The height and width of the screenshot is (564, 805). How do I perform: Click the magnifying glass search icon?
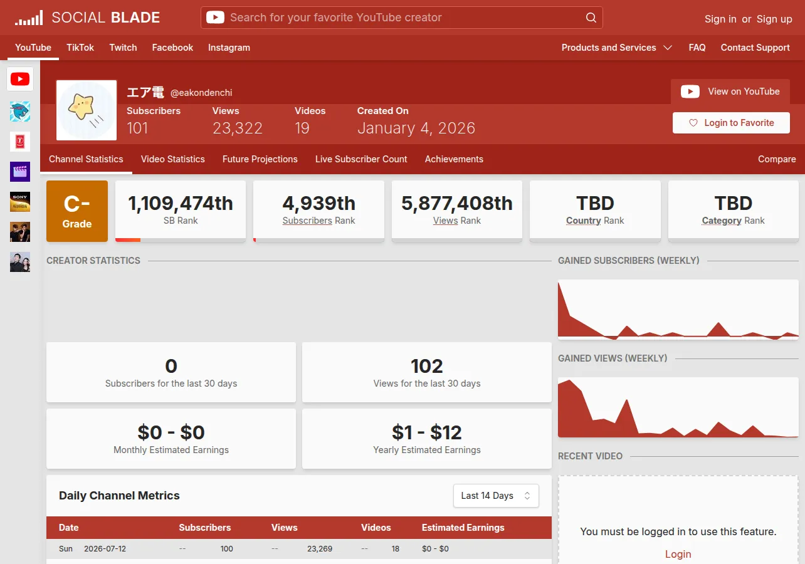pyautogui.click(x=591, y=18)
